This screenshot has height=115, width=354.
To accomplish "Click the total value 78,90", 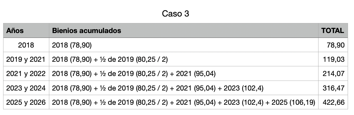I will [336, 45].
